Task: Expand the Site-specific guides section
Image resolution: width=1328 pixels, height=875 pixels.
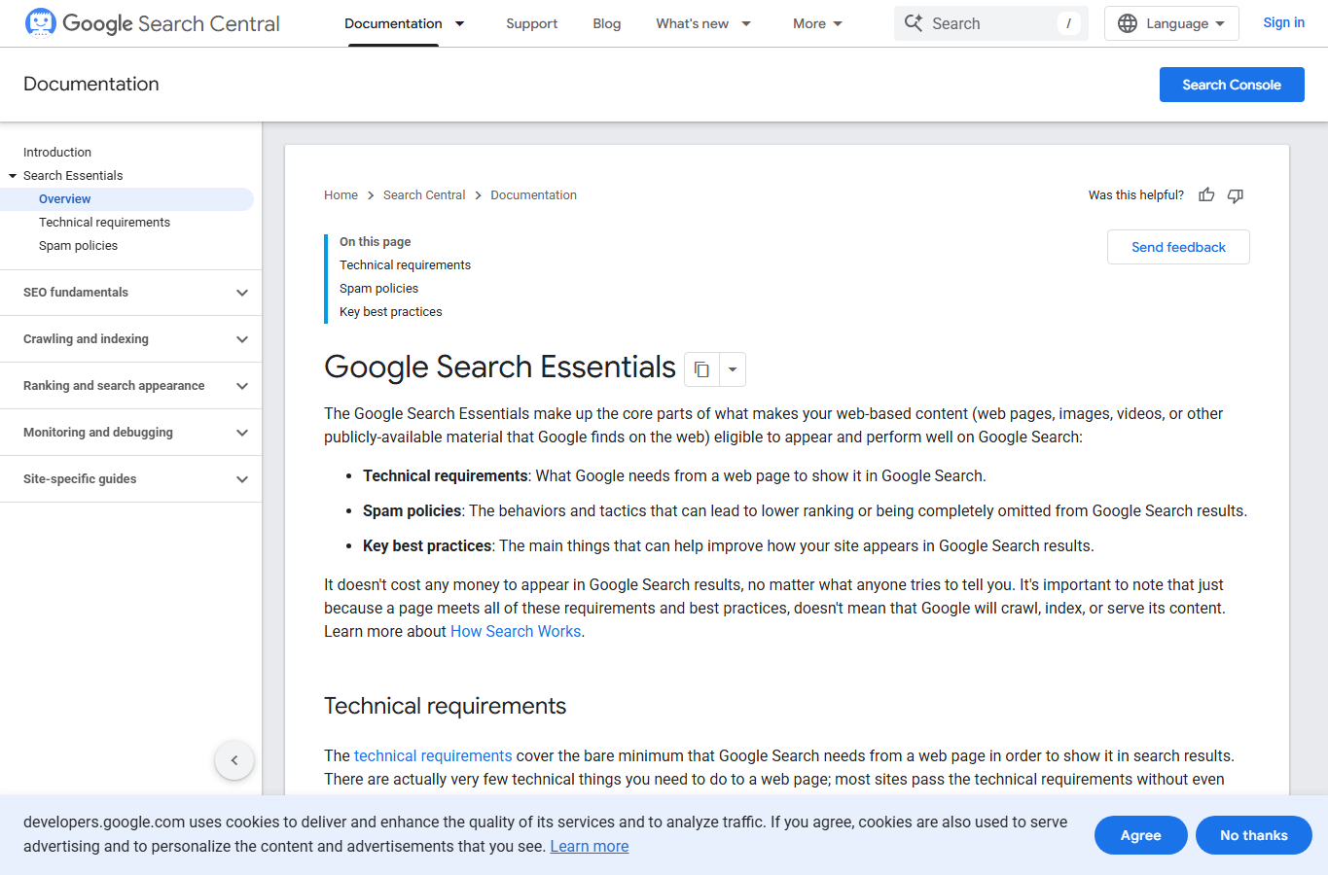Action: click(130, 479)
